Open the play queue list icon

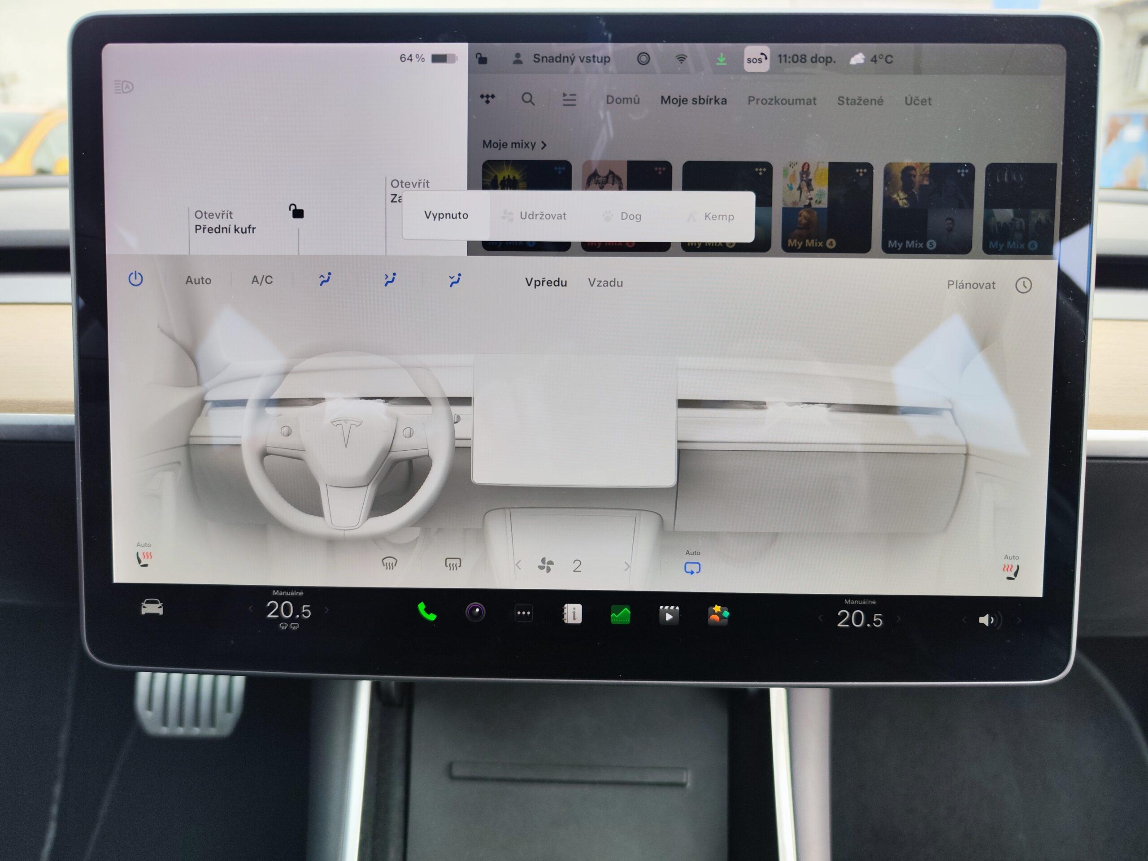[570, 99]
